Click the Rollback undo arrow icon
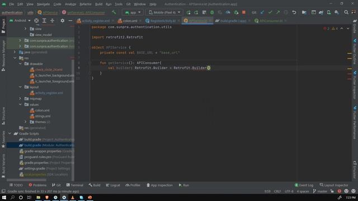 click(294, 12)
